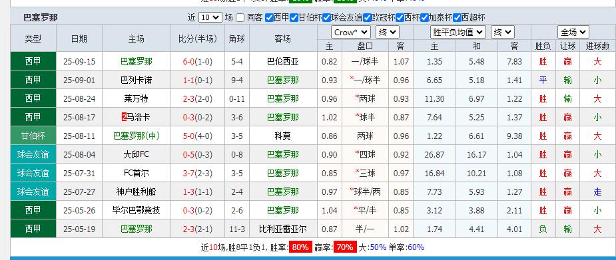This screenshot has height=260, width=616.
Task: Click the 80% win rate badge
Action: coord(300,247)
